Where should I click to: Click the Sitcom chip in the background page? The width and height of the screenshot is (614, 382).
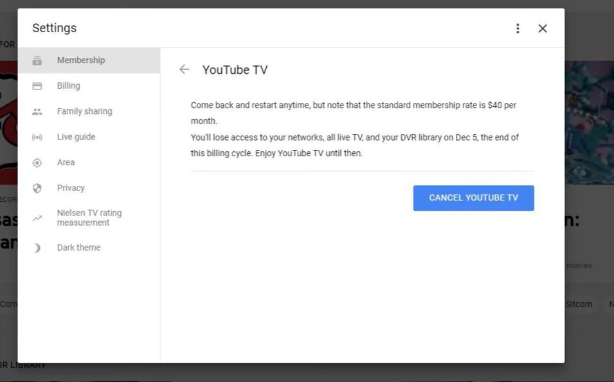click(x=579, y=304)
